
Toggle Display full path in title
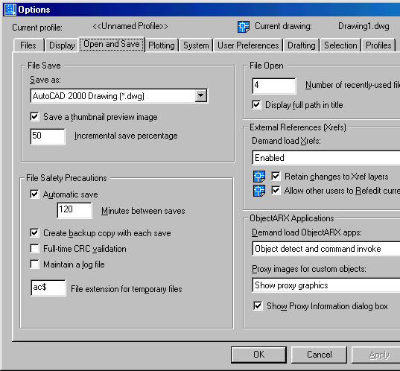click(x=257, y=105)
